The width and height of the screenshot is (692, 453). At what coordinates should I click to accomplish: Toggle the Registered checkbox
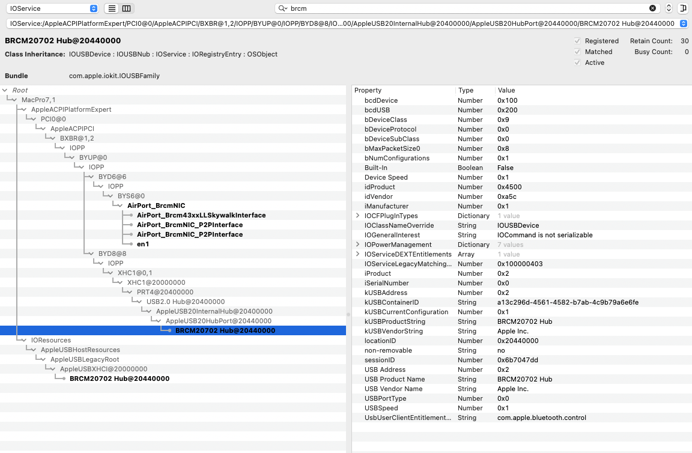coord(578,41)
